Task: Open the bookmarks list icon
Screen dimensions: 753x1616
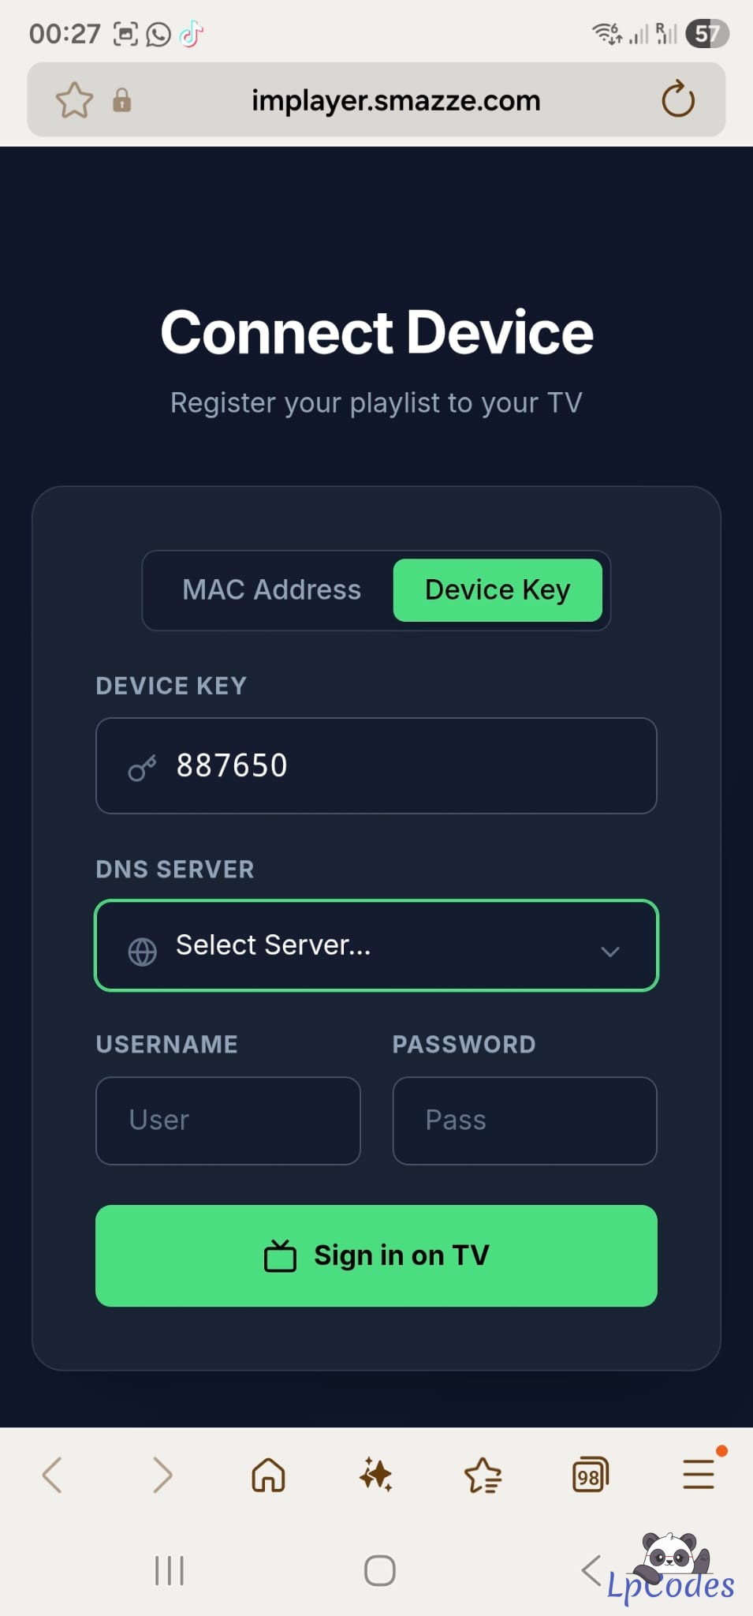Action: [483, 1475]
